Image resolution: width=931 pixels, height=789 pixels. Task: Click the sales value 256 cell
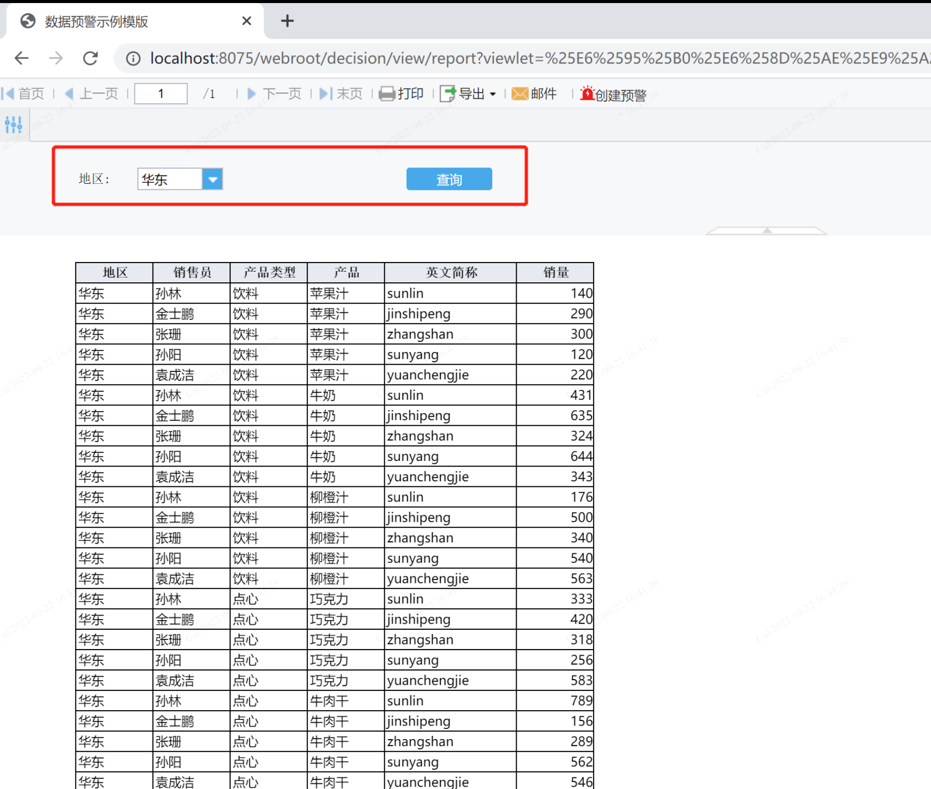pyautogui.click(x=555, y=660)
